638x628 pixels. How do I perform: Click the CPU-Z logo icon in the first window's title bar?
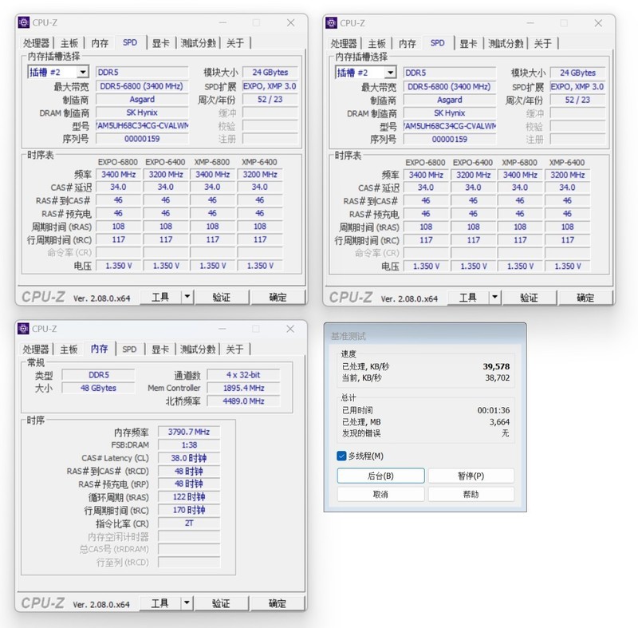23,22
